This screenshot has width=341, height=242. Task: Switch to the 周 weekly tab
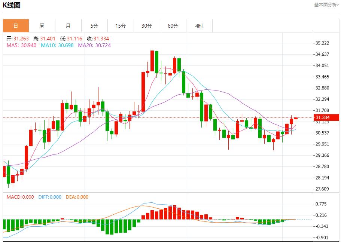[x=42, y=26]
